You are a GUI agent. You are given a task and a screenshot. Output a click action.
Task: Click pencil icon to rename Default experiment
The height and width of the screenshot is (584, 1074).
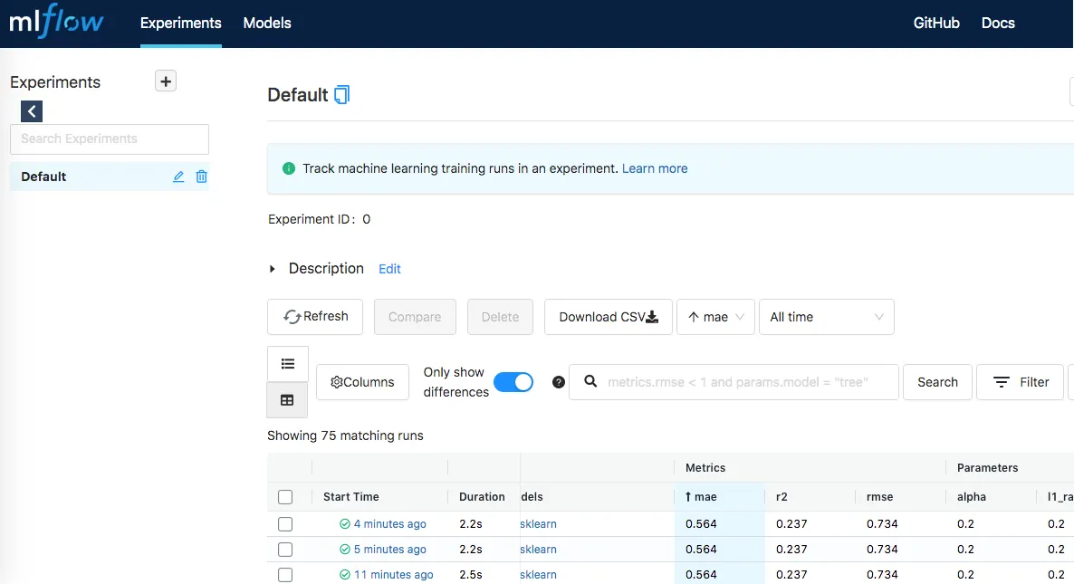[178, 177]
